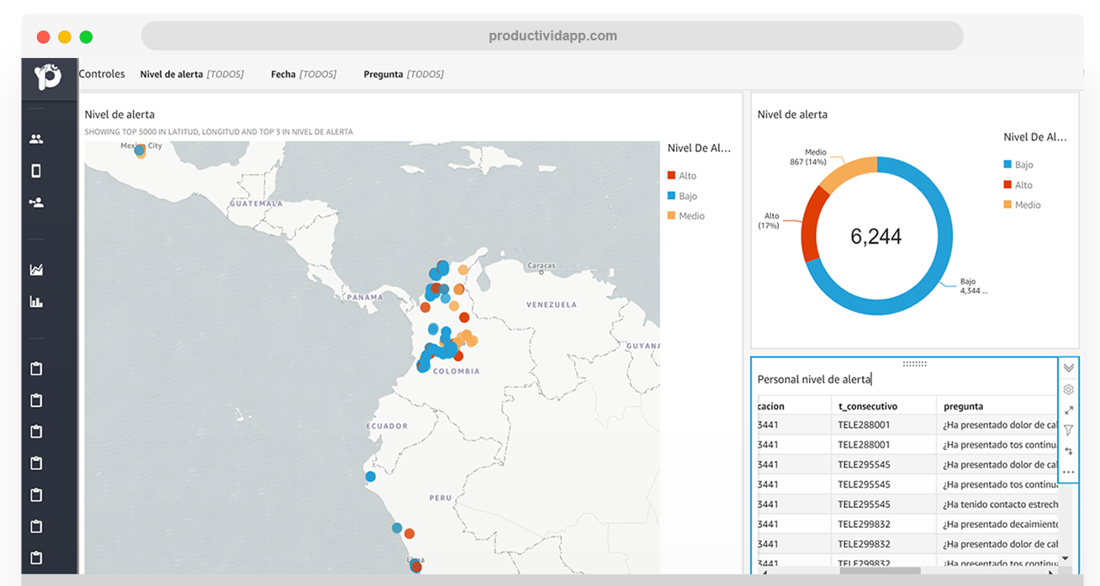Open the Nivel de alerta filter control
1100x586 pixels.
click(x=192, y=74)
